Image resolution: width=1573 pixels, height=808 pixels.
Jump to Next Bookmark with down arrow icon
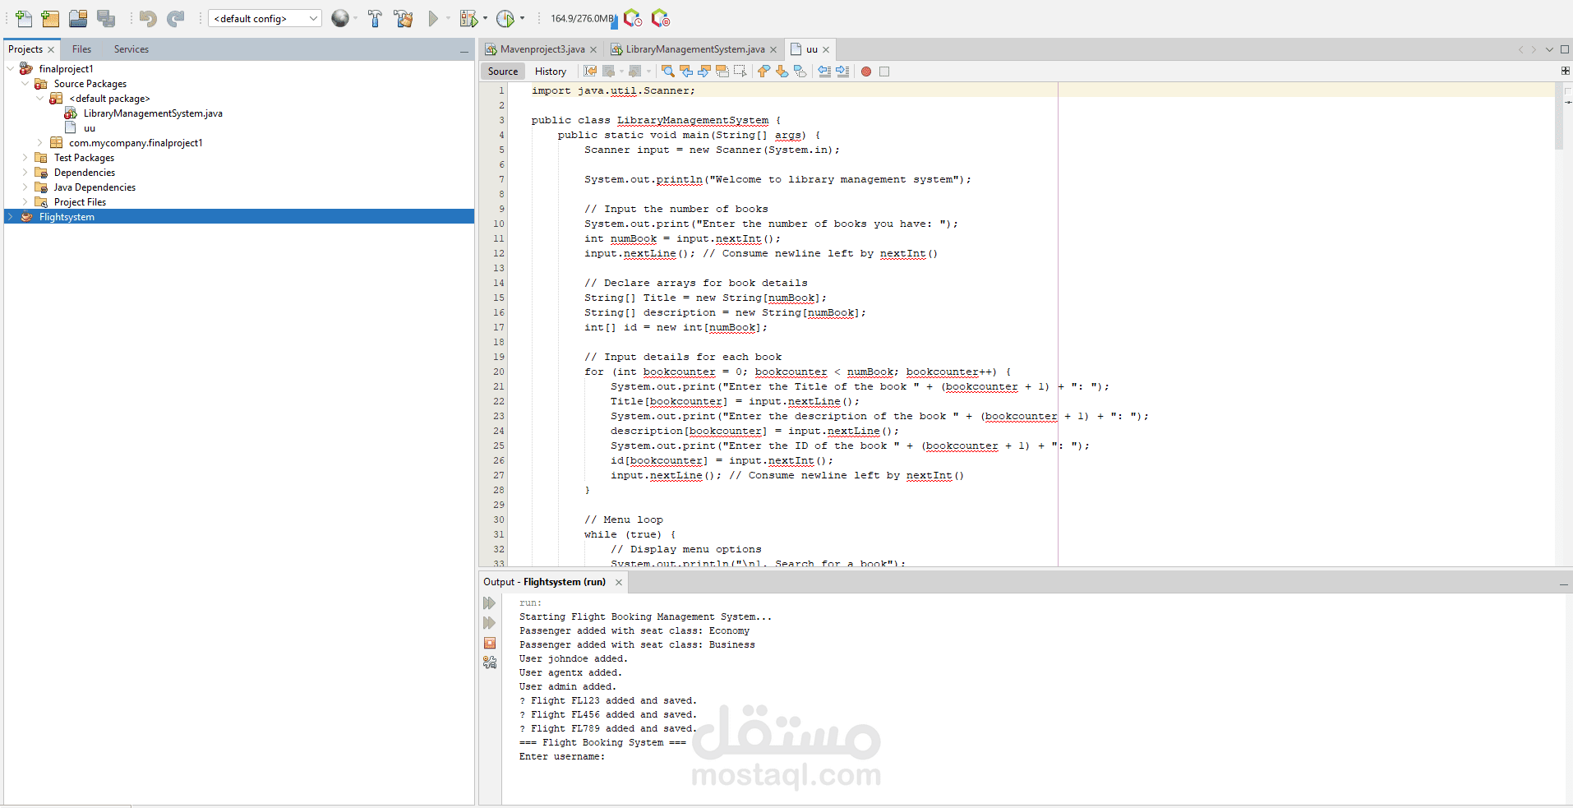[x=782, y=72]
